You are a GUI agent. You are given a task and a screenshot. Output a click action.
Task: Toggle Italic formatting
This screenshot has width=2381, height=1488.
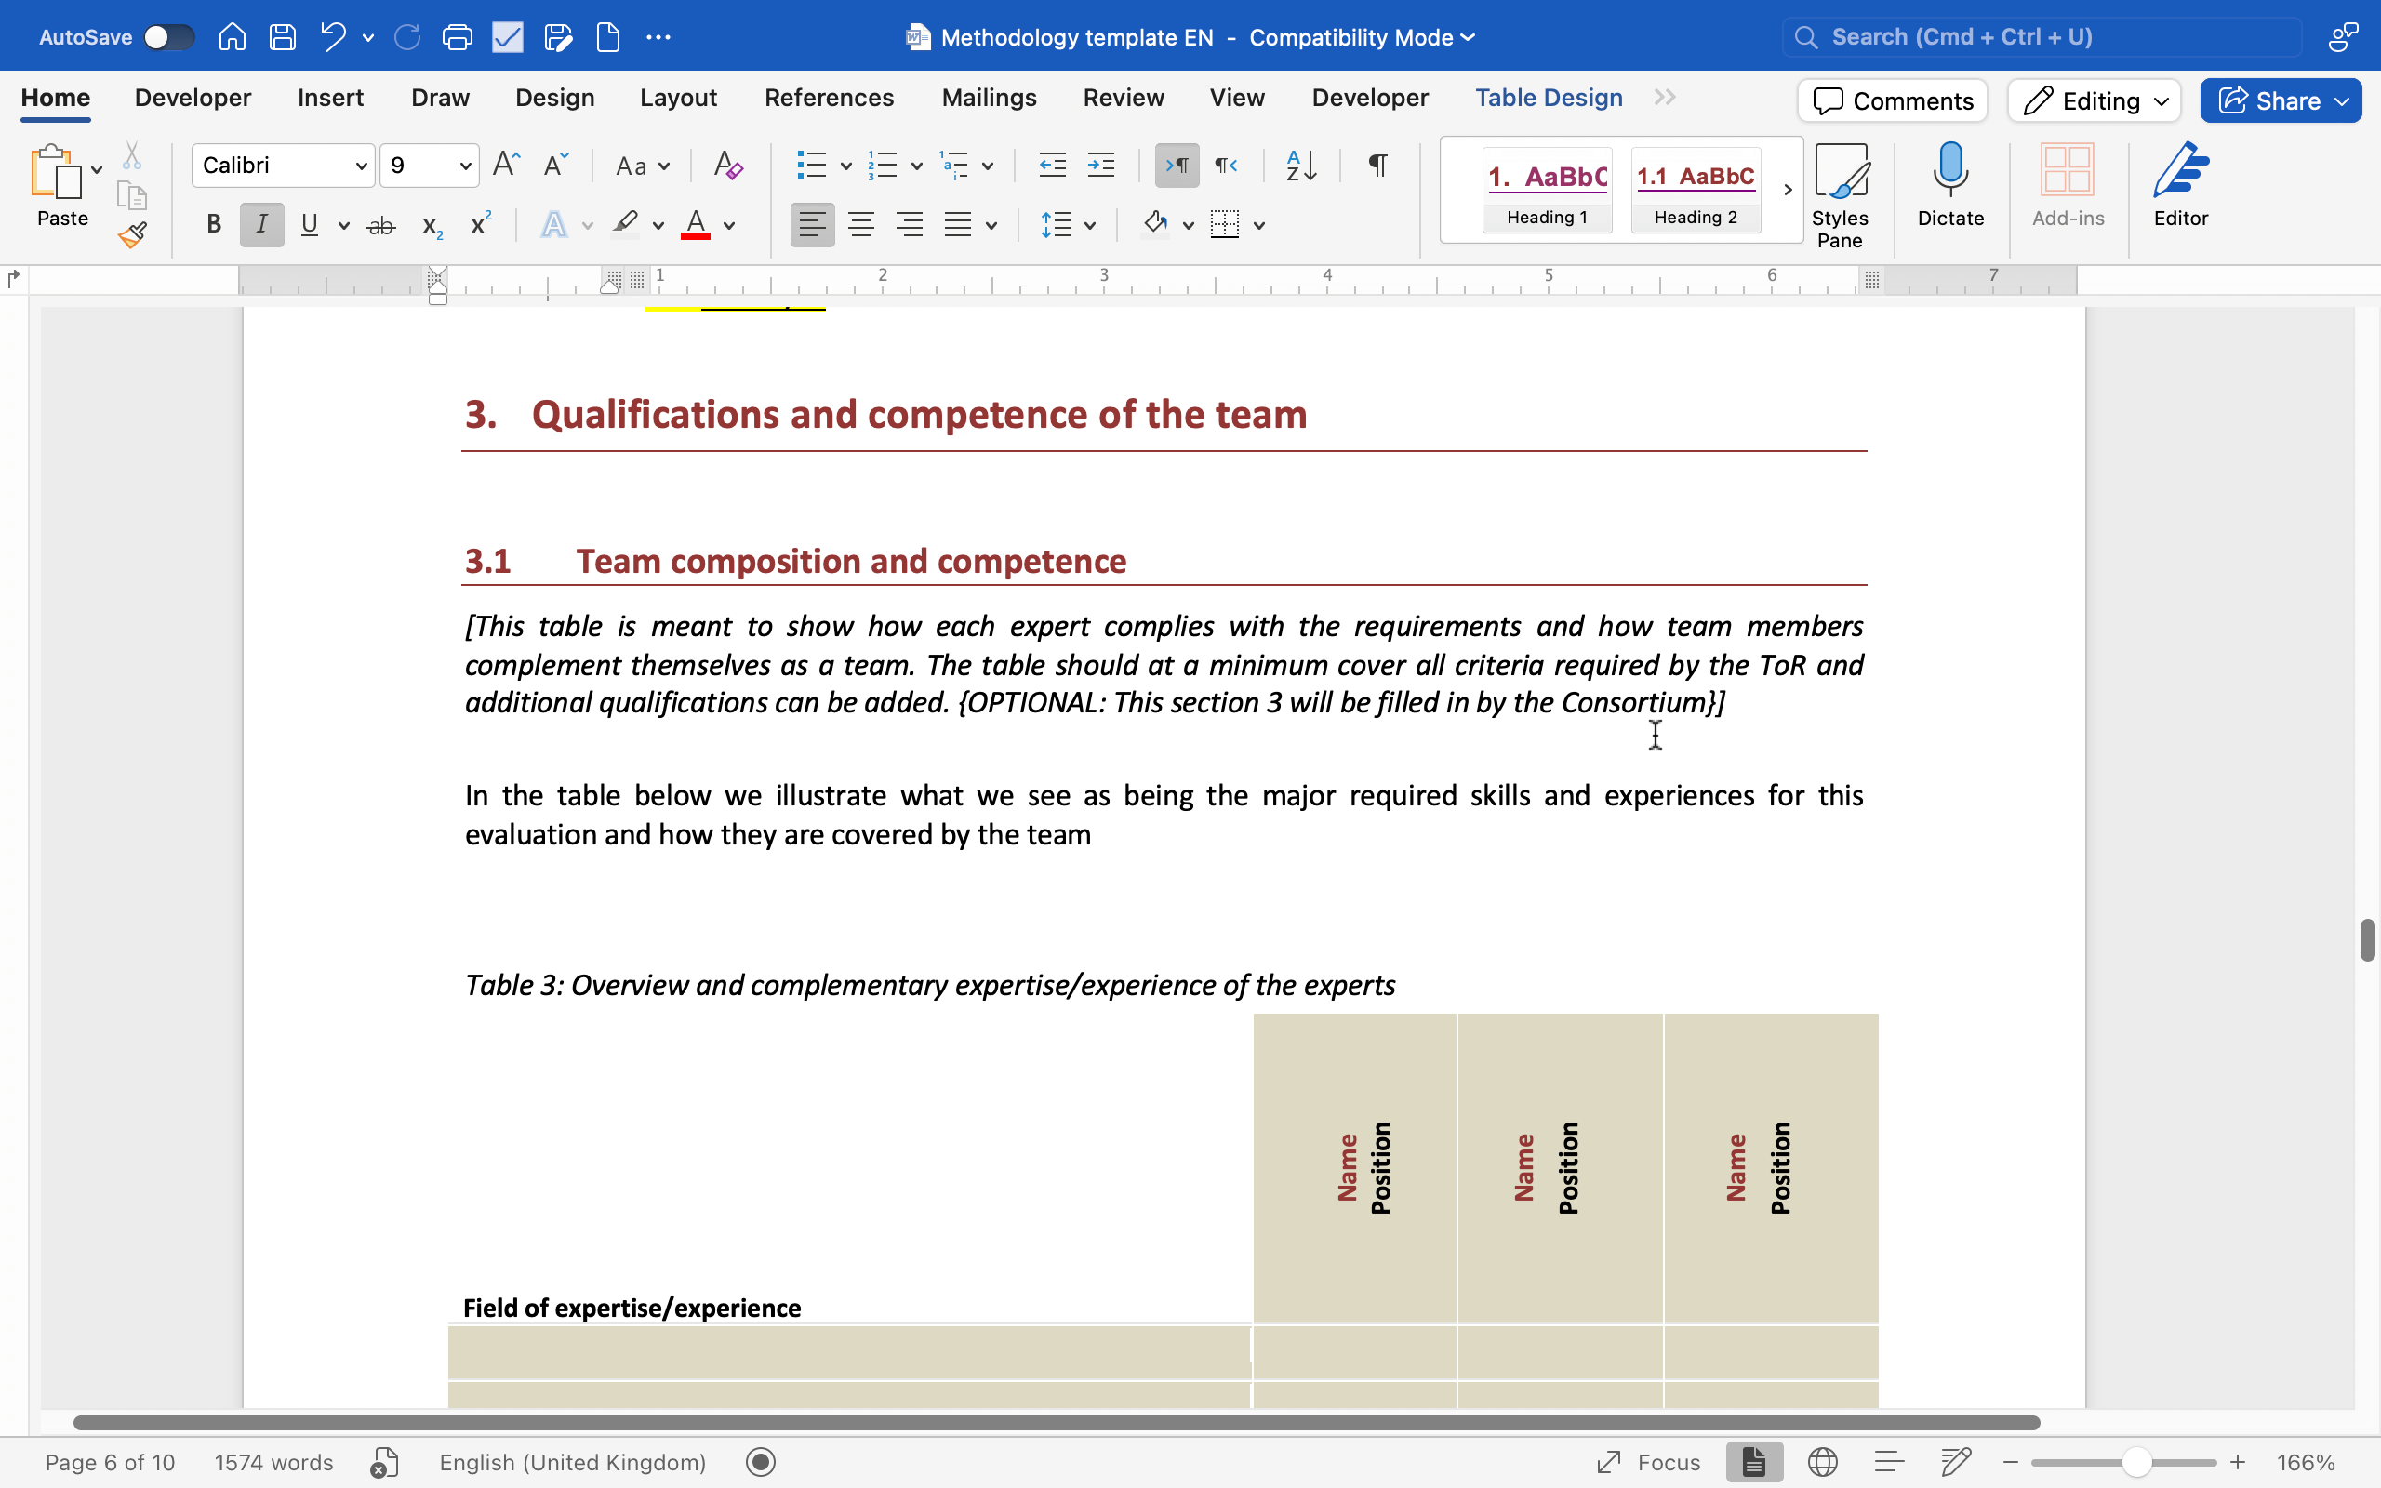[261, 225]
